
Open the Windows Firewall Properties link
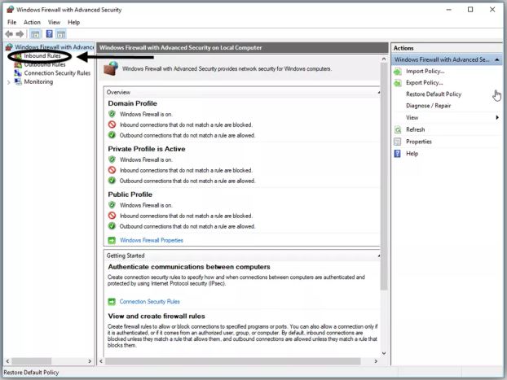[x=152, y=240]
